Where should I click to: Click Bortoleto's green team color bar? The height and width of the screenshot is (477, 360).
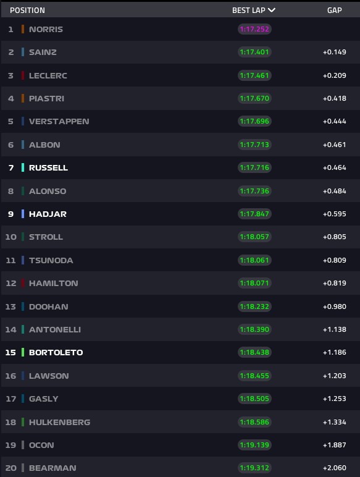click(23, 352)
